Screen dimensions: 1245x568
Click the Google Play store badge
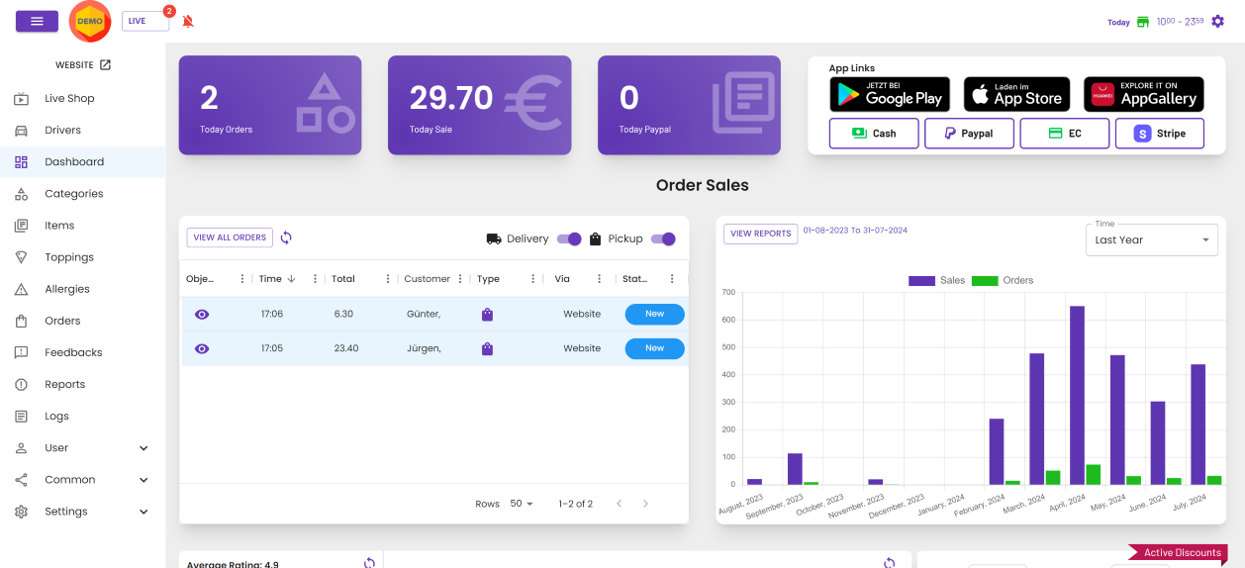coord(889,95)
